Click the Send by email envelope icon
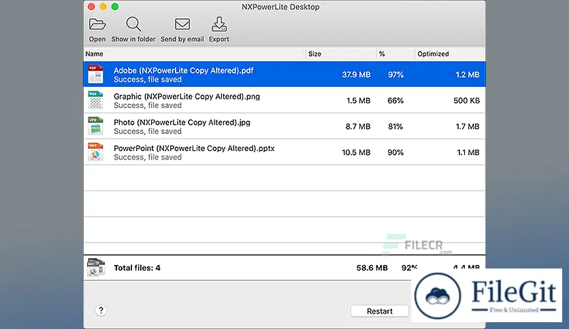Viewport: 569px width, 329px height. [x=182, y=24]
